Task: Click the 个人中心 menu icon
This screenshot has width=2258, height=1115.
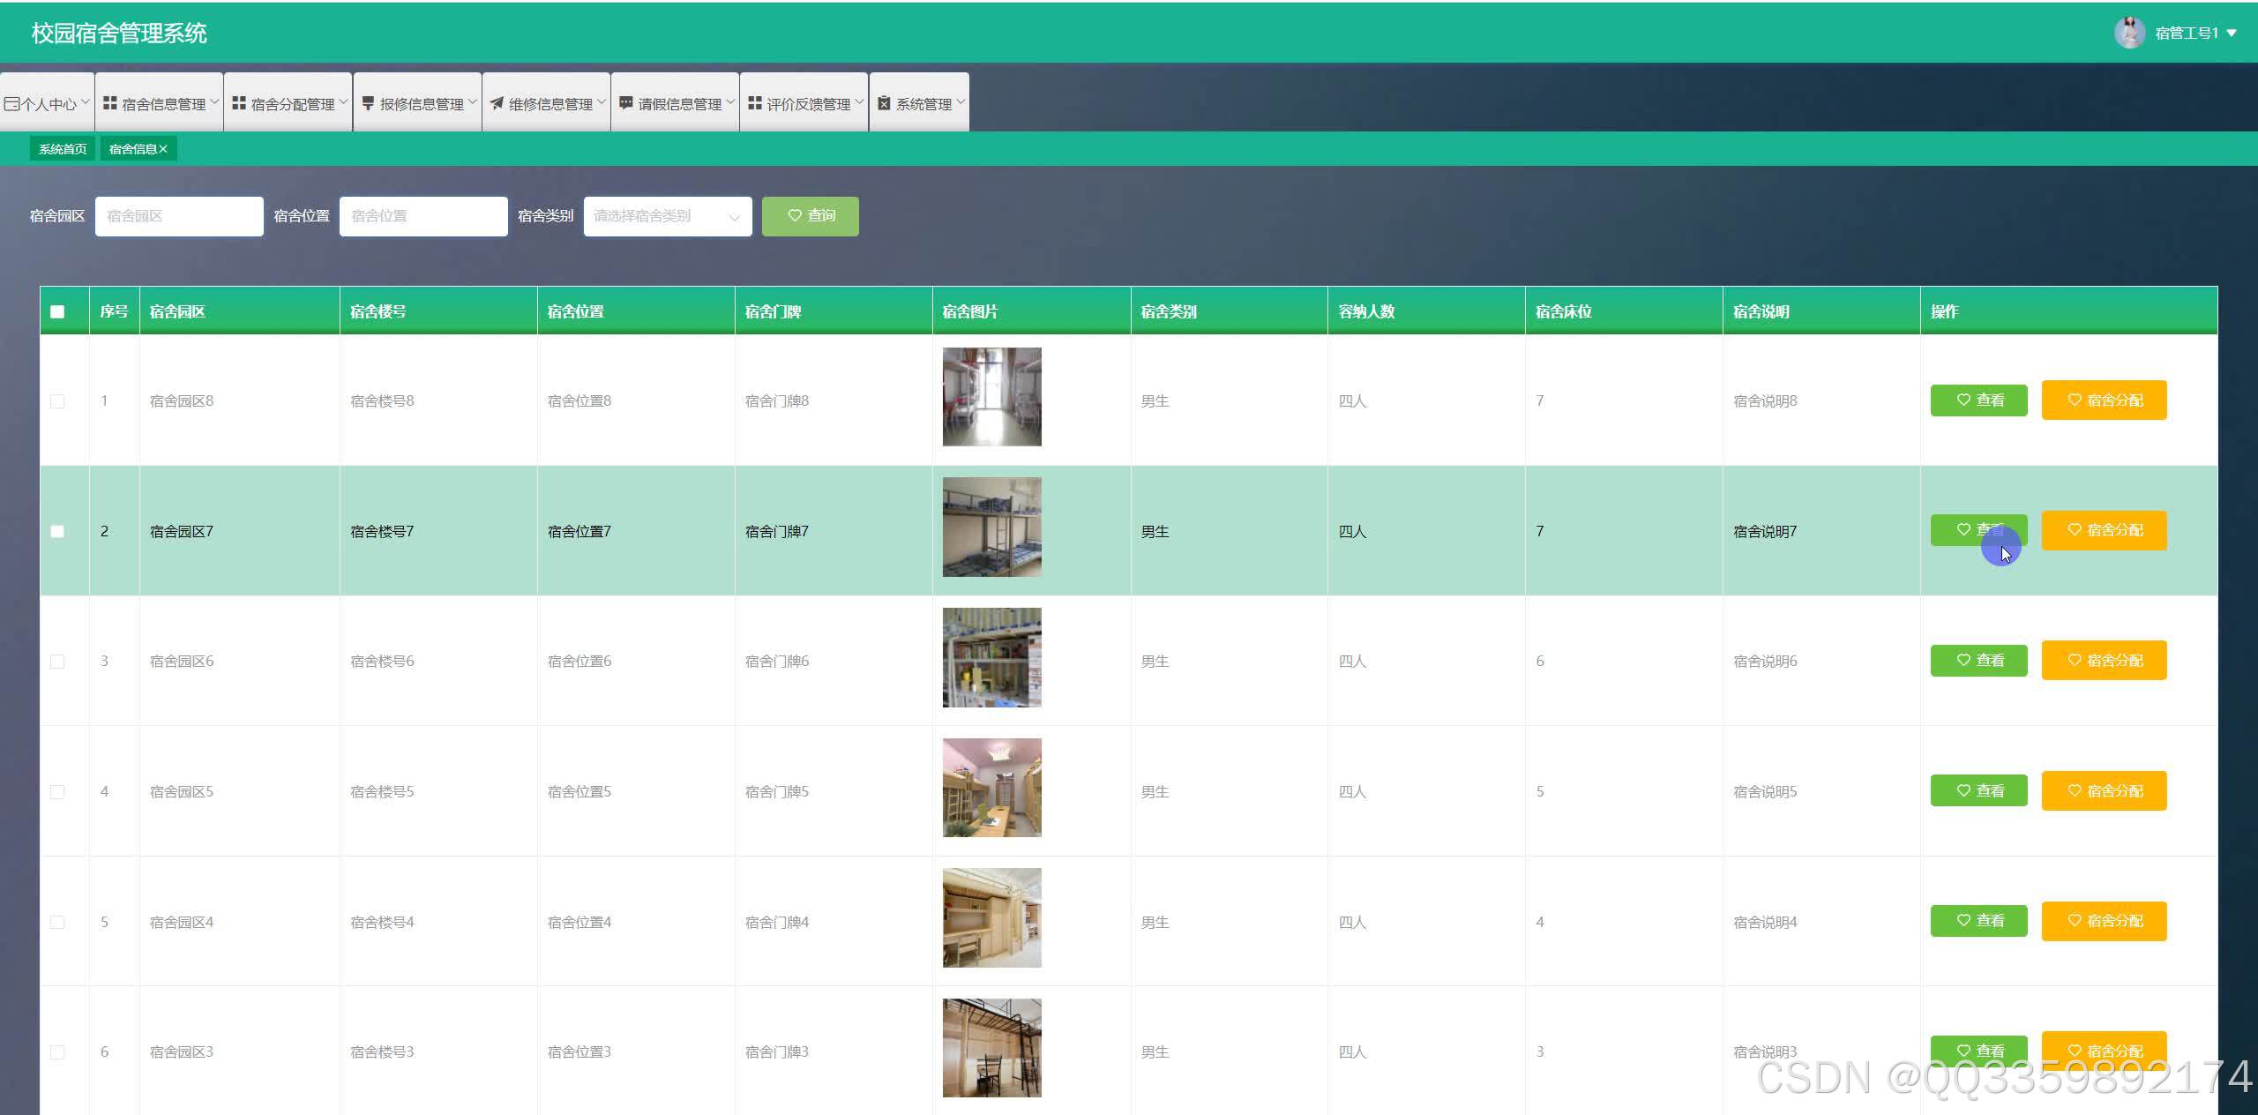Action: point(11,104)
